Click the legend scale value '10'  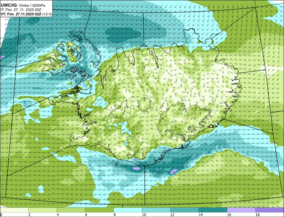(x=144, y=215)
